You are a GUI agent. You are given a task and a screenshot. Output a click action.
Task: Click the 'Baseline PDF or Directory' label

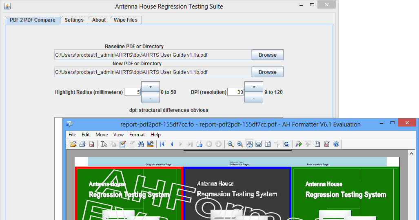pos(134,47)
